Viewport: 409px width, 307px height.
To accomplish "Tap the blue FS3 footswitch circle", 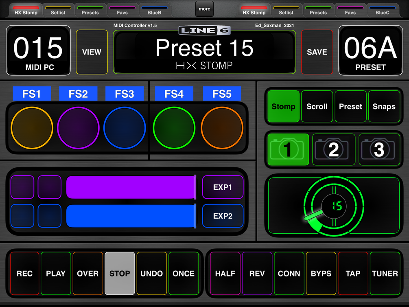I will 125,128.
